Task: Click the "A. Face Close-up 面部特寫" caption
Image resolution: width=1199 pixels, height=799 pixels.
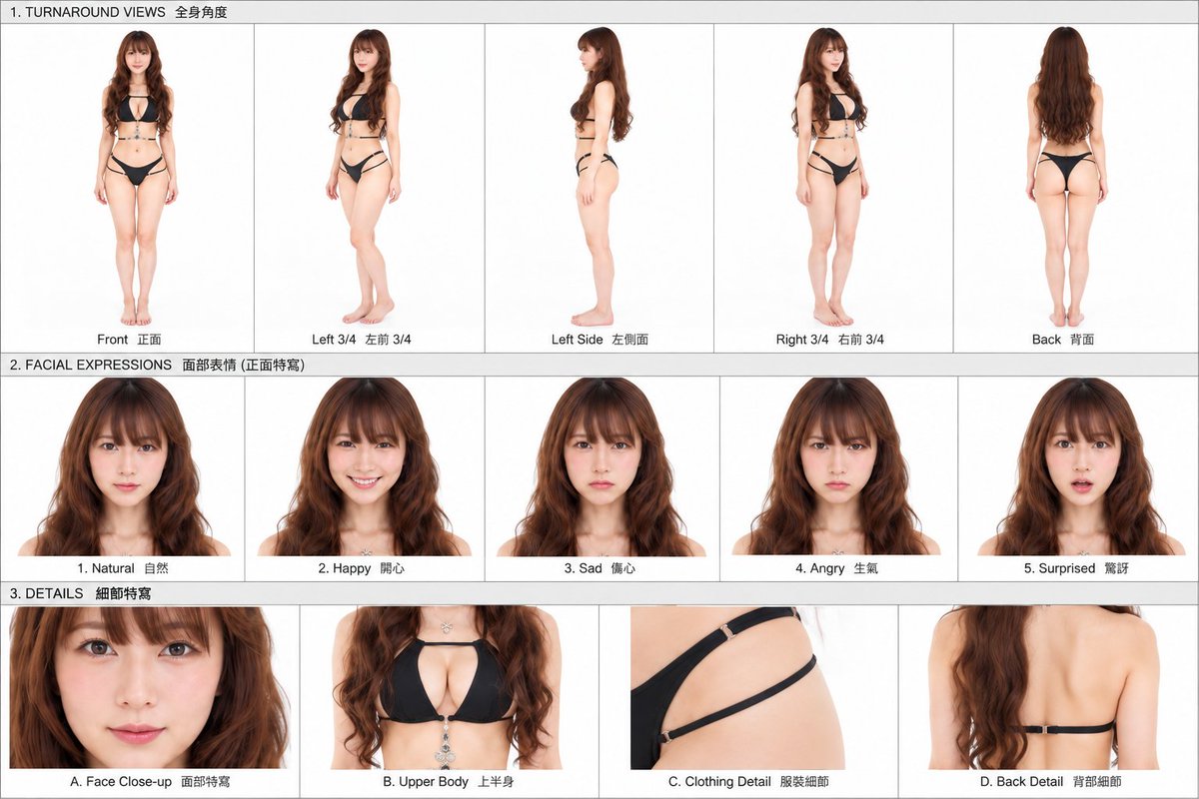Action: click(x=150, y=782)
